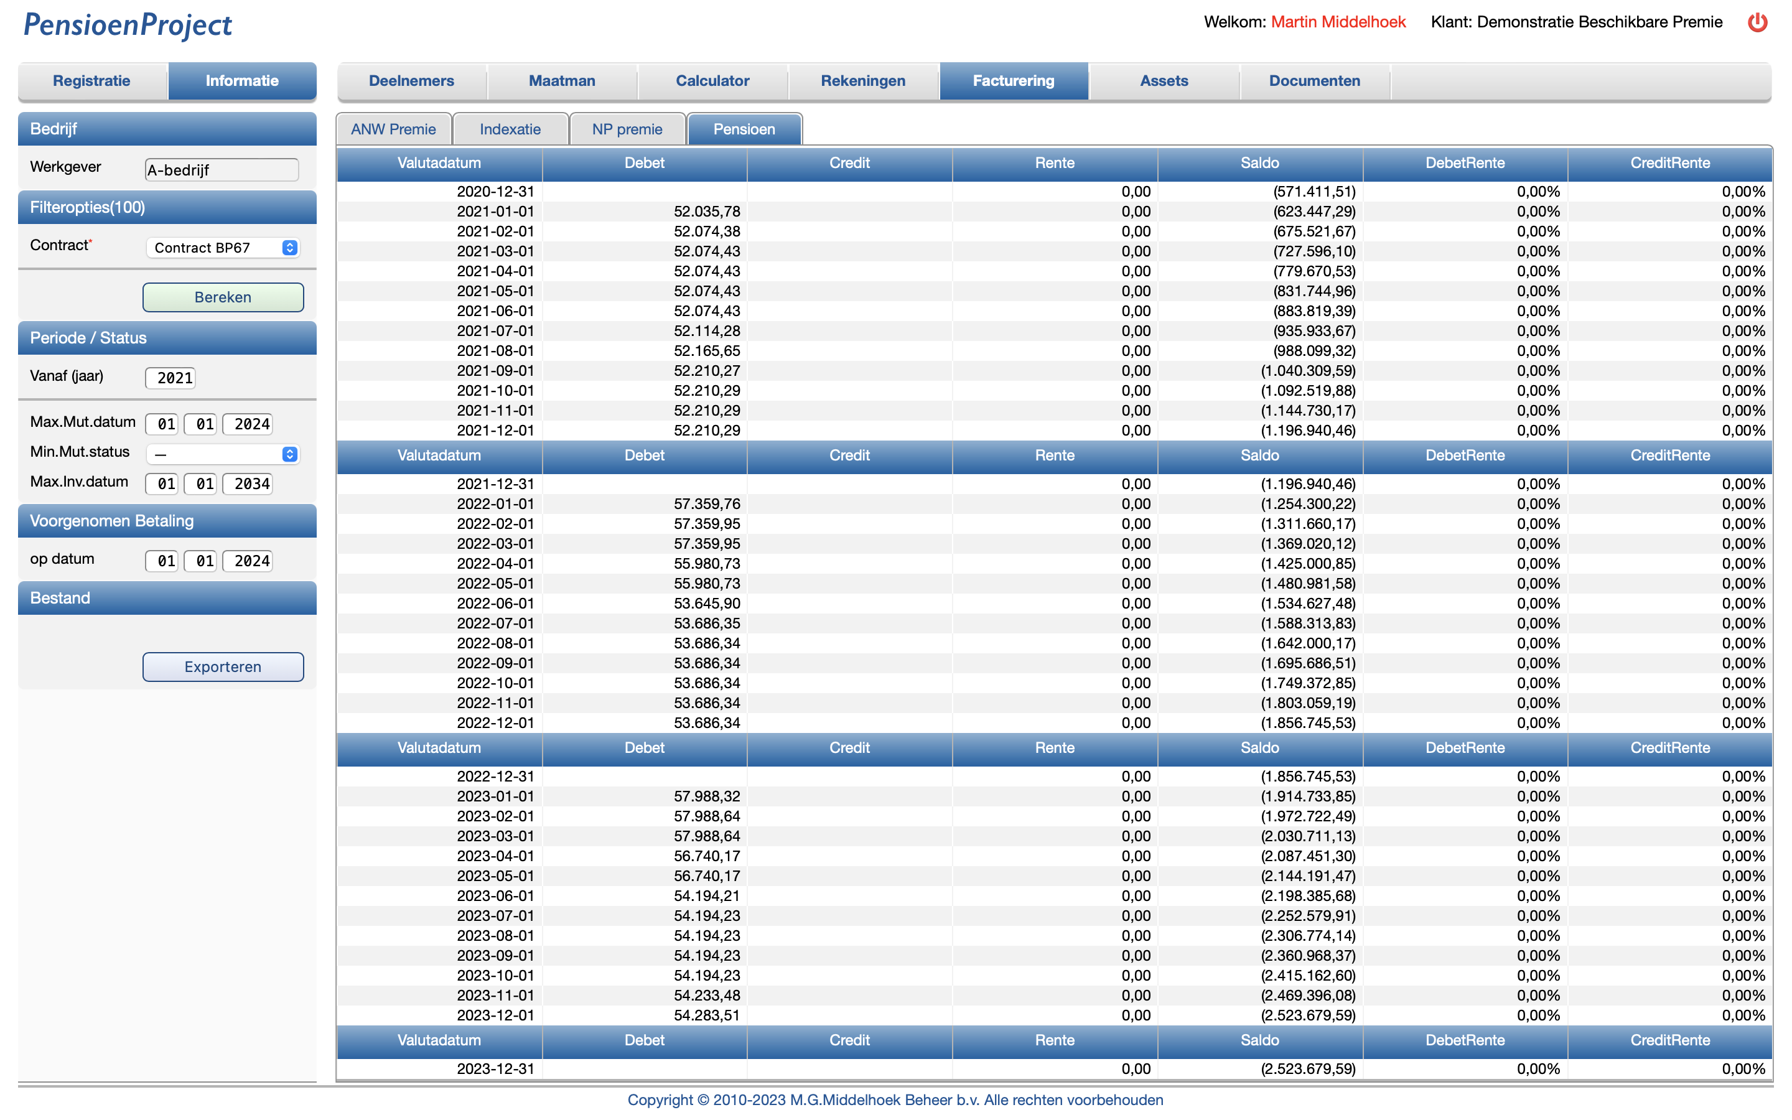The image size is (1792, 1120).
Task: Expand the Min.Mut.status dropdown
Action: point(222,454)
